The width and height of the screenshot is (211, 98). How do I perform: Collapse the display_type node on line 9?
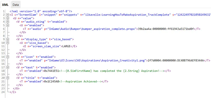tap(8, 39)
